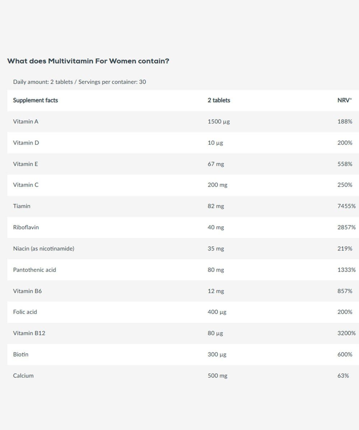Click the 'What does Multivitamin For Women contain?' heading
The image size is (359, 430).
(88, 61)
